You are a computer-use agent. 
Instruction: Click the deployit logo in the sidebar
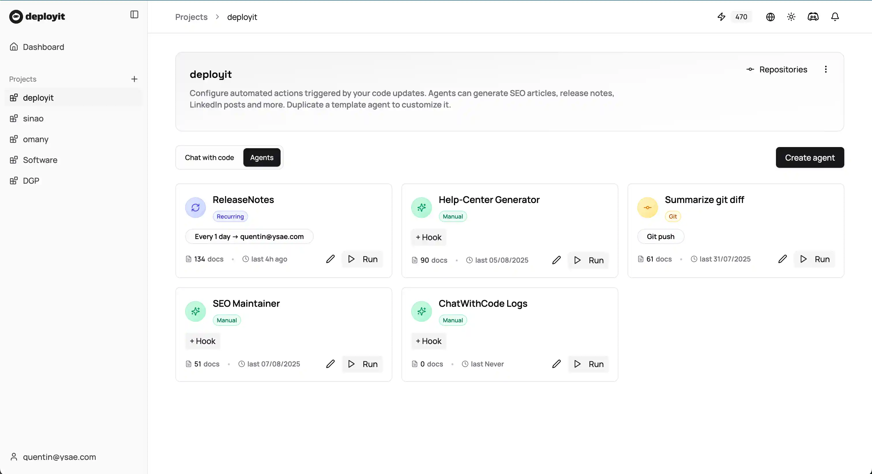point(37,17)
